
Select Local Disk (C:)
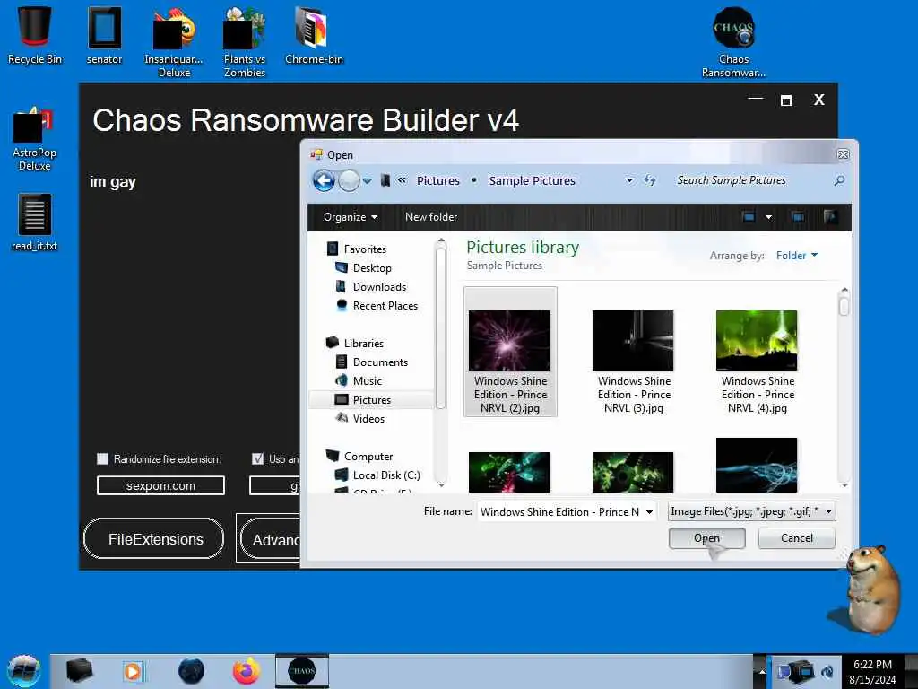[x=386, y=475]
